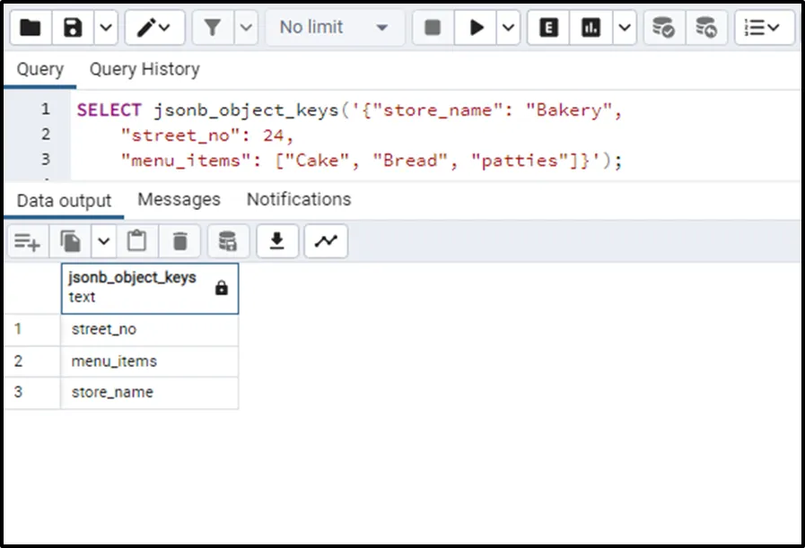Open the copy options dropdown arrow

(x=103, y=241)
